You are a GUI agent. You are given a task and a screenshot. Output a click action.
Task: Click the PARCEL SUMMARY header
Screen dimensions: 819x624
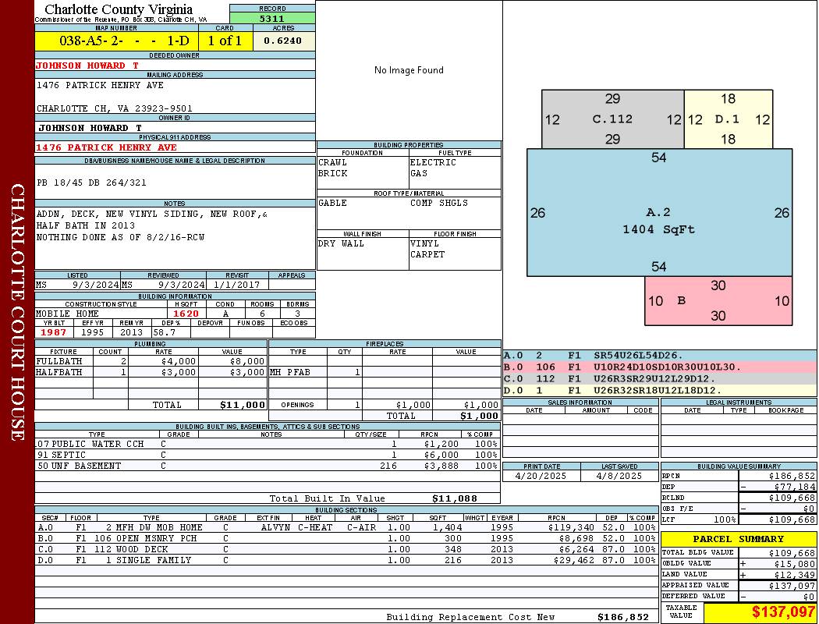(x=738, y=539)
